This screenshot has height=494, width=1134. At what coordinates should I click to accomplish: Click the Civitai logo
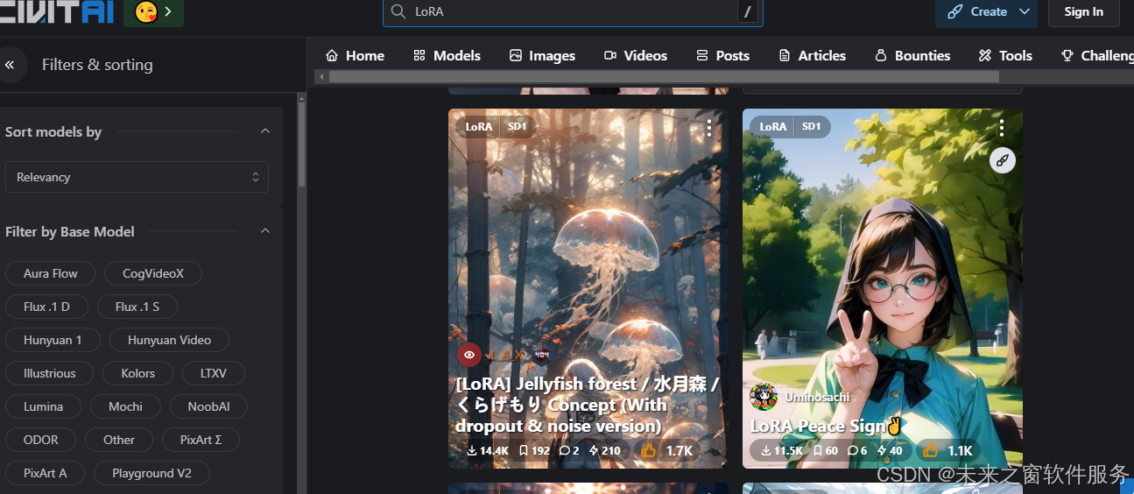tap(56, 12)
